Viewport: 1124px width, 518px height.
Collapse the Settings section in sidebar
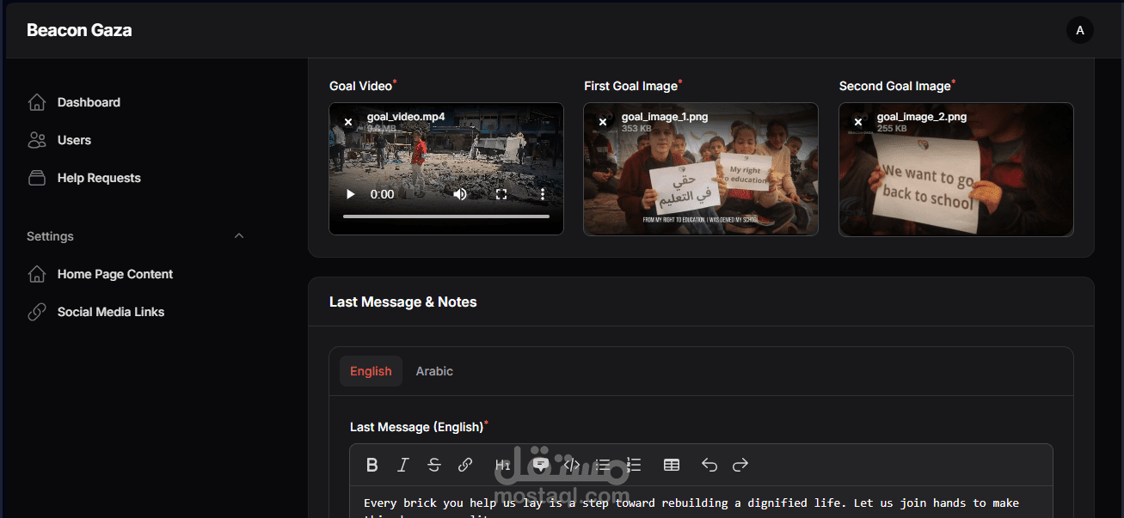(239, 236)
